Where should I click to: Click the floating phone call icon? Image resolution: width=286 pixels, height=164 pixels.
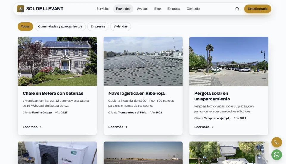tap(276, 142)
